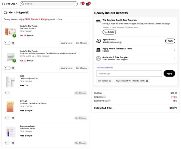Viewport: 181px width, 149px height.
Task: Open quantity dropdown for The Youth System
Action: [7, 43]
